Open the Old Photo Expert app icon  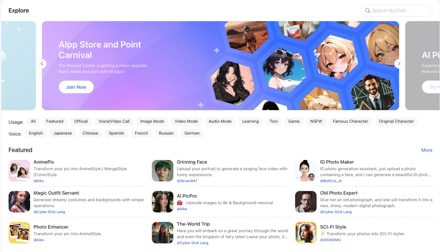tap(306, 202)
